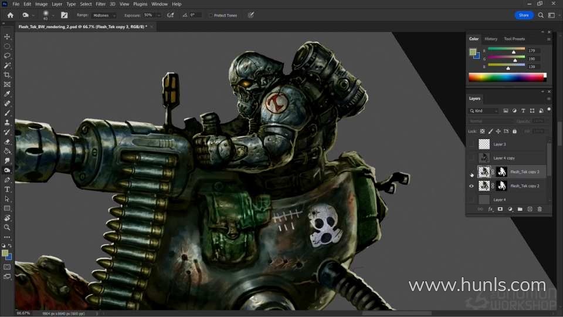Open the Range Midtones dropdown
Image resolution: width=563 pixels, height=317 pixels.
click(x=104, y=15)
